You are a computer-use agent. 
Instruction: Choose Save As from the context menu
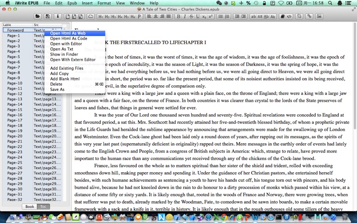(75, 90)
